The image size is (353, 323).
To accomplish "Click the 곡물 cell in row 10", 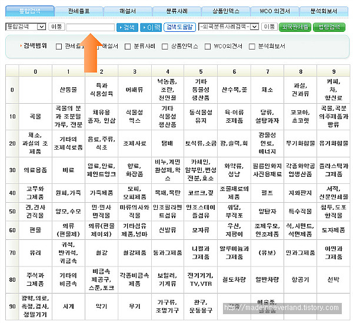I will [35, 117].
